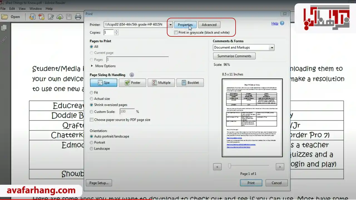Screen dimensions: 356x200
Task: Click the printer icon in Reader toolbar
Action: point(78,17)
